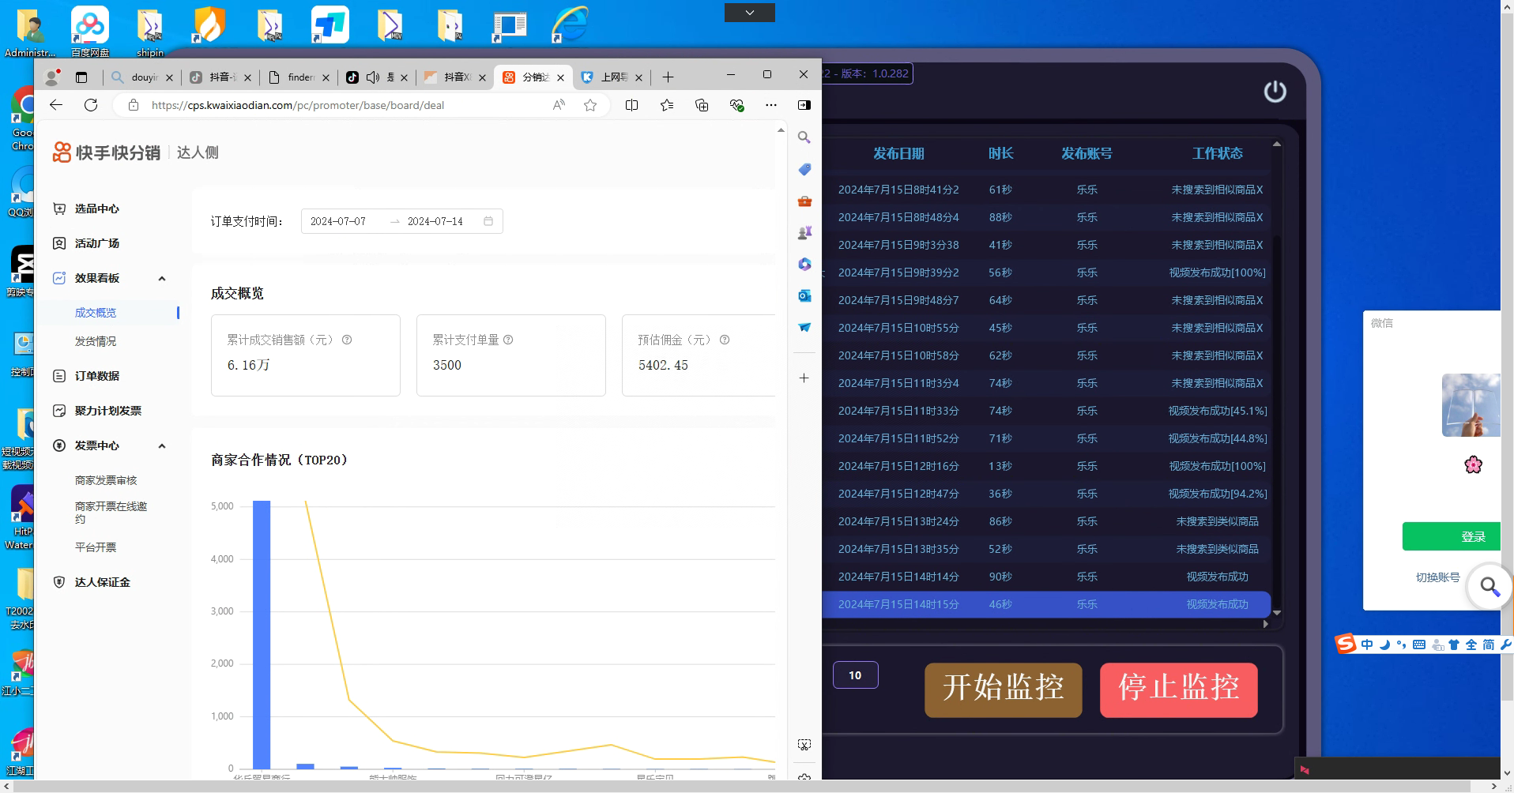Open wrench tools icon on IME bar
Screen dimensions: 1514x793
pyautogui.click(x=1505, y=645)
